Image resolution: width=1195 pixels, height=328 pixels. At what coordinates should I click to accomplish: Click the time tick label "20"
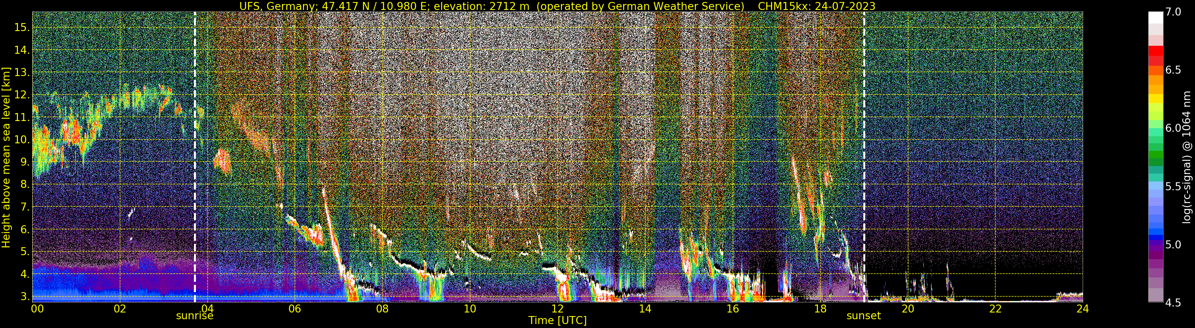point(907,308)
